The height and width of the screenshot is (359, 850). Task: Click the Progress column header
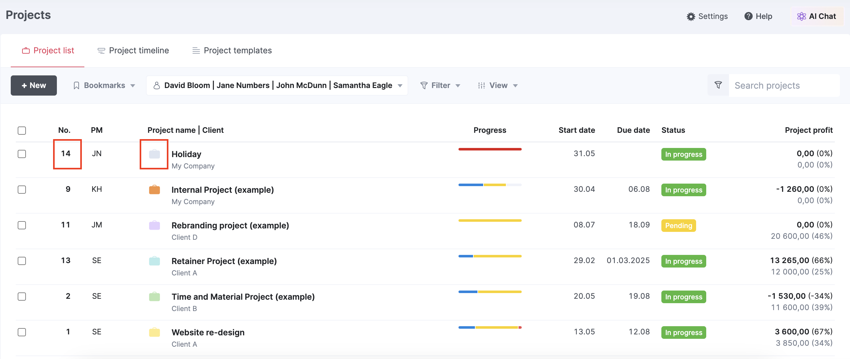click(490, 130)
